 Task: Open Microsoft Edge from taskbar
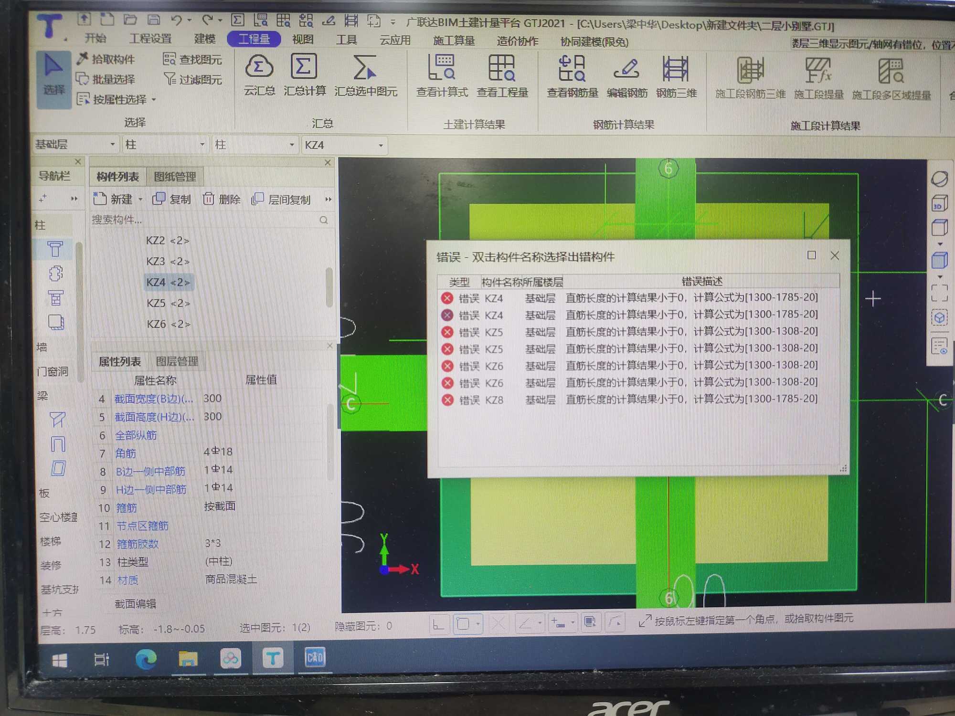146,660
